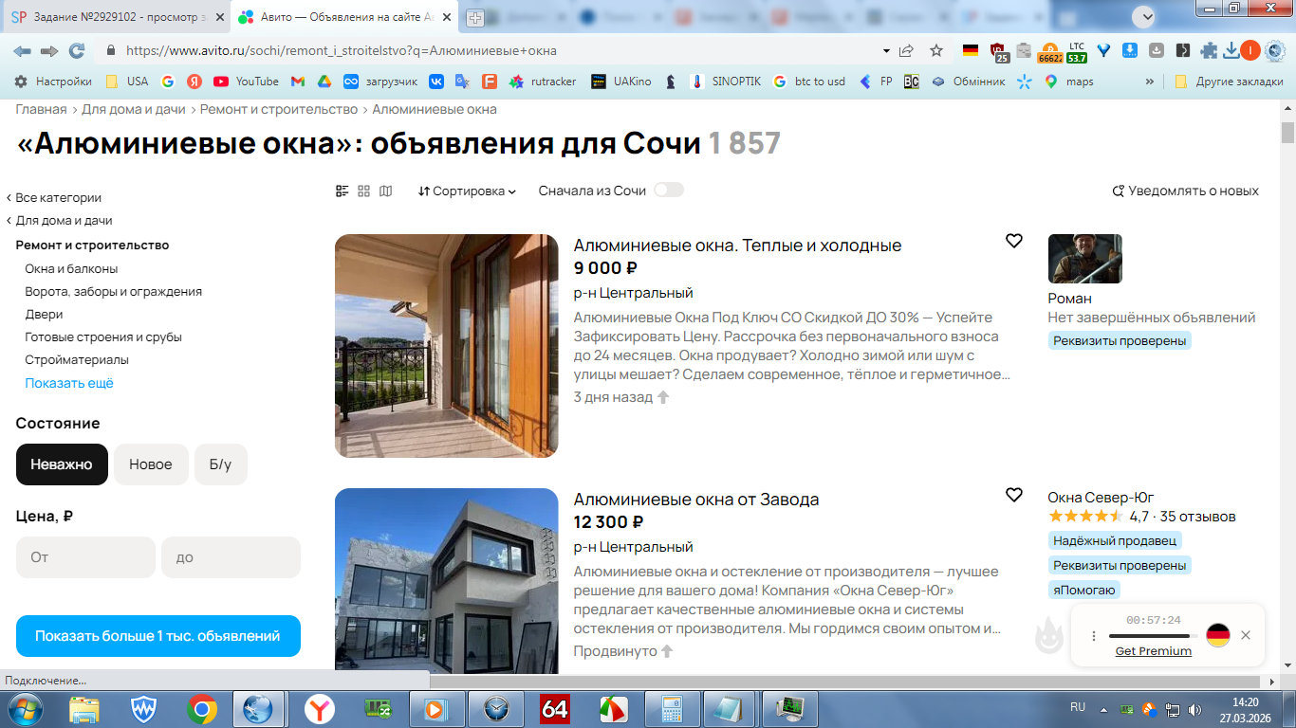The height and width of the screenshot is (728, 1296).
Task: Open 'Стройматериалы' category
Action: click(x=77, y=359)
